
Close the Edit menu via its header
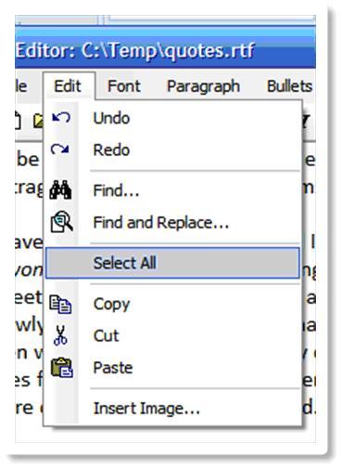(x=69, y=86)
